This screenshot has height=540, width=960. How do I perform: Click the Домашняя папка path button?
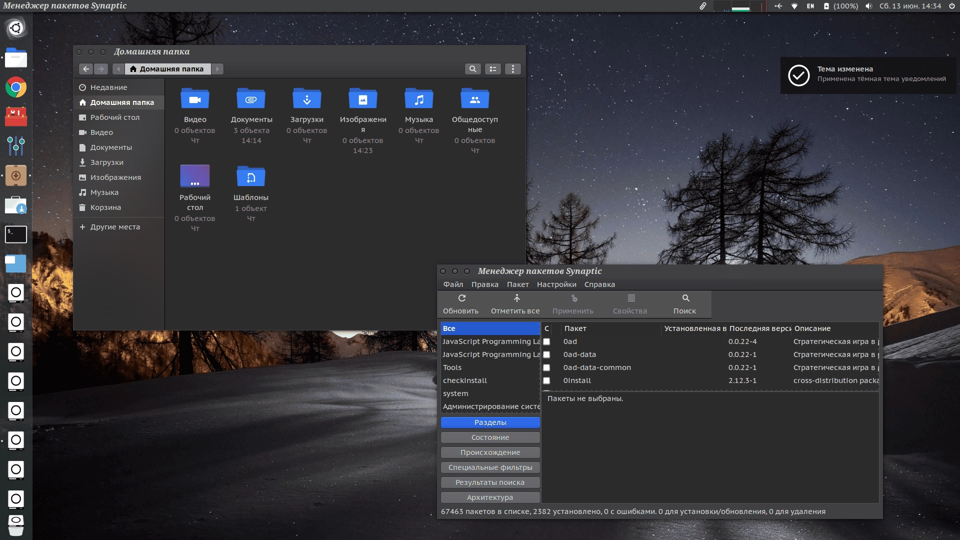[x=167, y=69]
